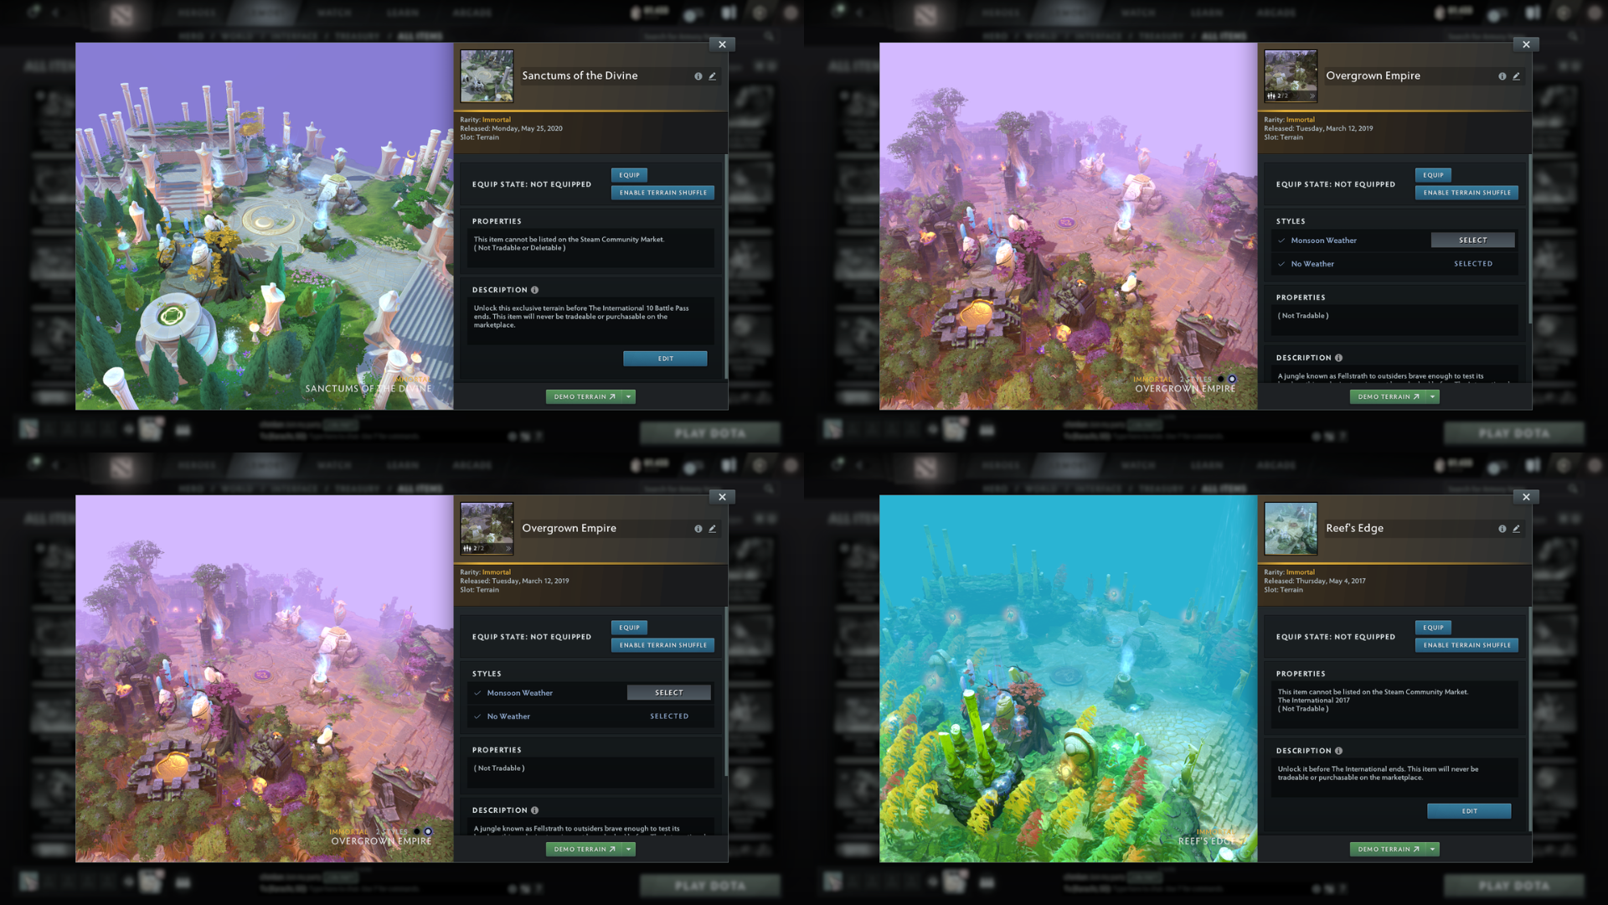Pick second style dot on upper Overgrown Empire preview
Viewport: 1608px width, 905px height.
pos(1232,380)
